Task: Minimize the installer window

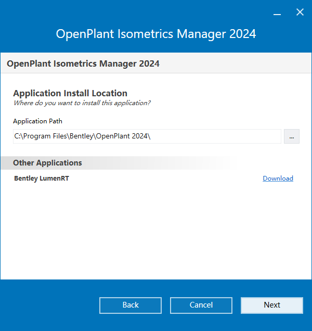Action: tap(277, 14)
